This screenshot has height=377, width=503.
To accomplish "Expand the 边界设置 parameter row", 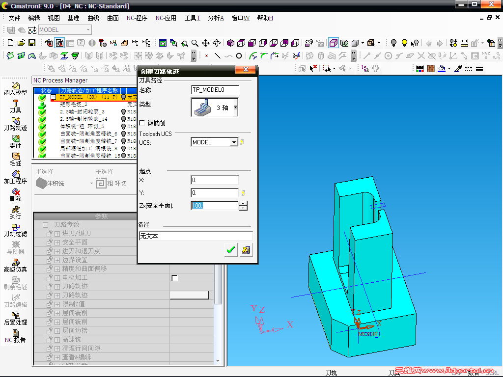I will 57,260.
